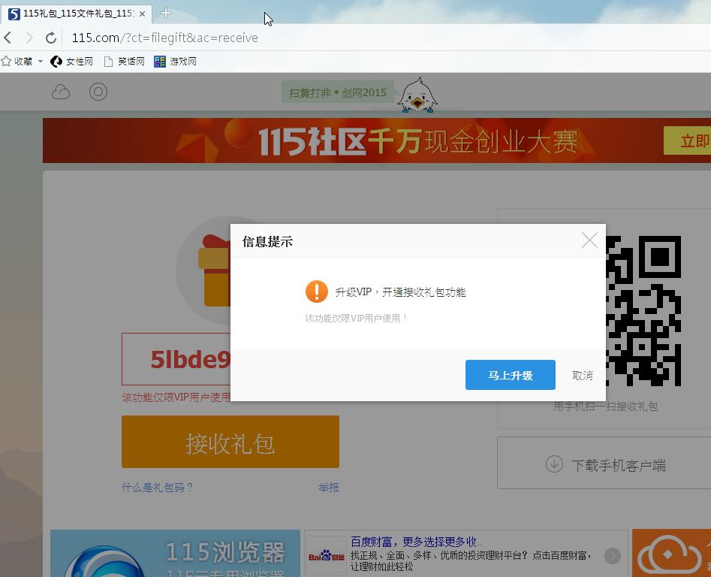Close the 信息提示 dialog with X

click(589, 240)
